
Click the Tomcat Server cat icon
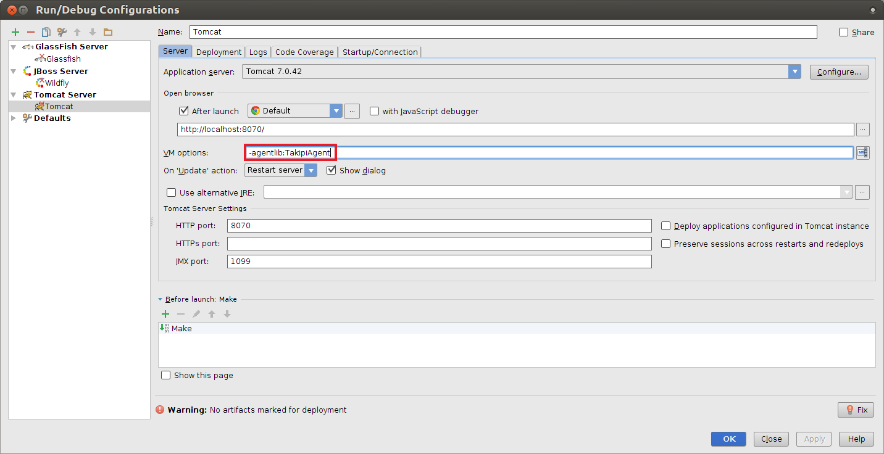[27, 94]
